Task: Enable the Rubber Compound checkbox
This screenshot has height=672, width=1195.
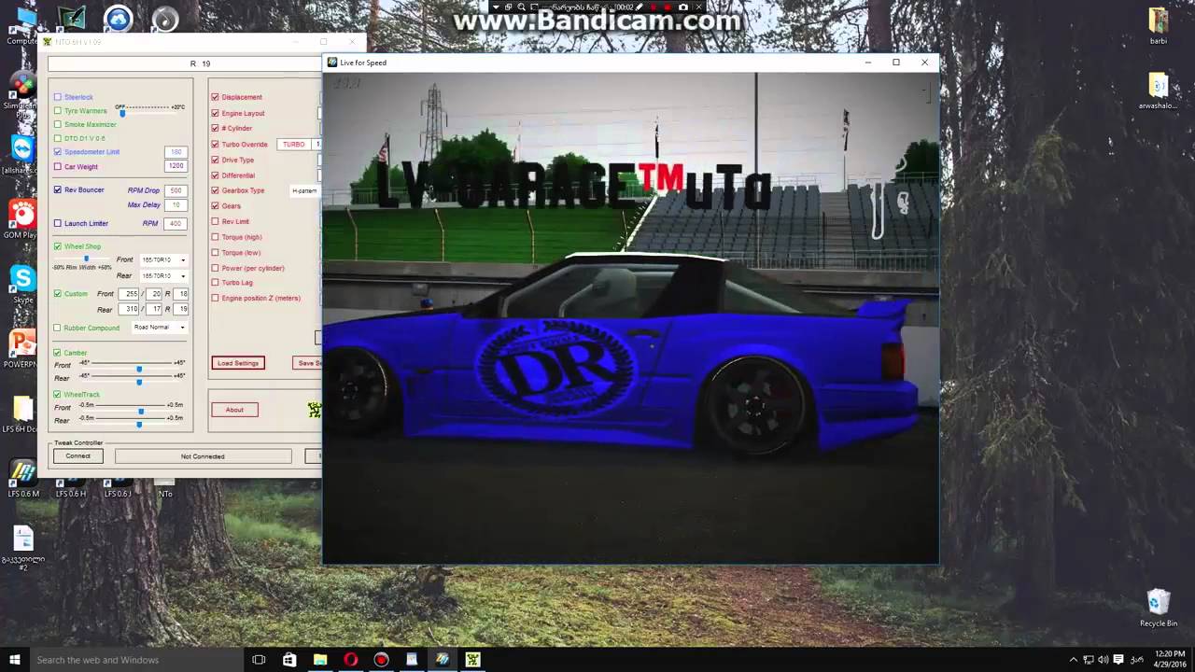Action: (x=57, y=328)
